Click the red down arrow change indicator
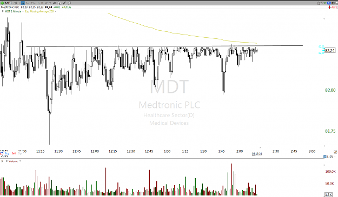 point(329,7)
